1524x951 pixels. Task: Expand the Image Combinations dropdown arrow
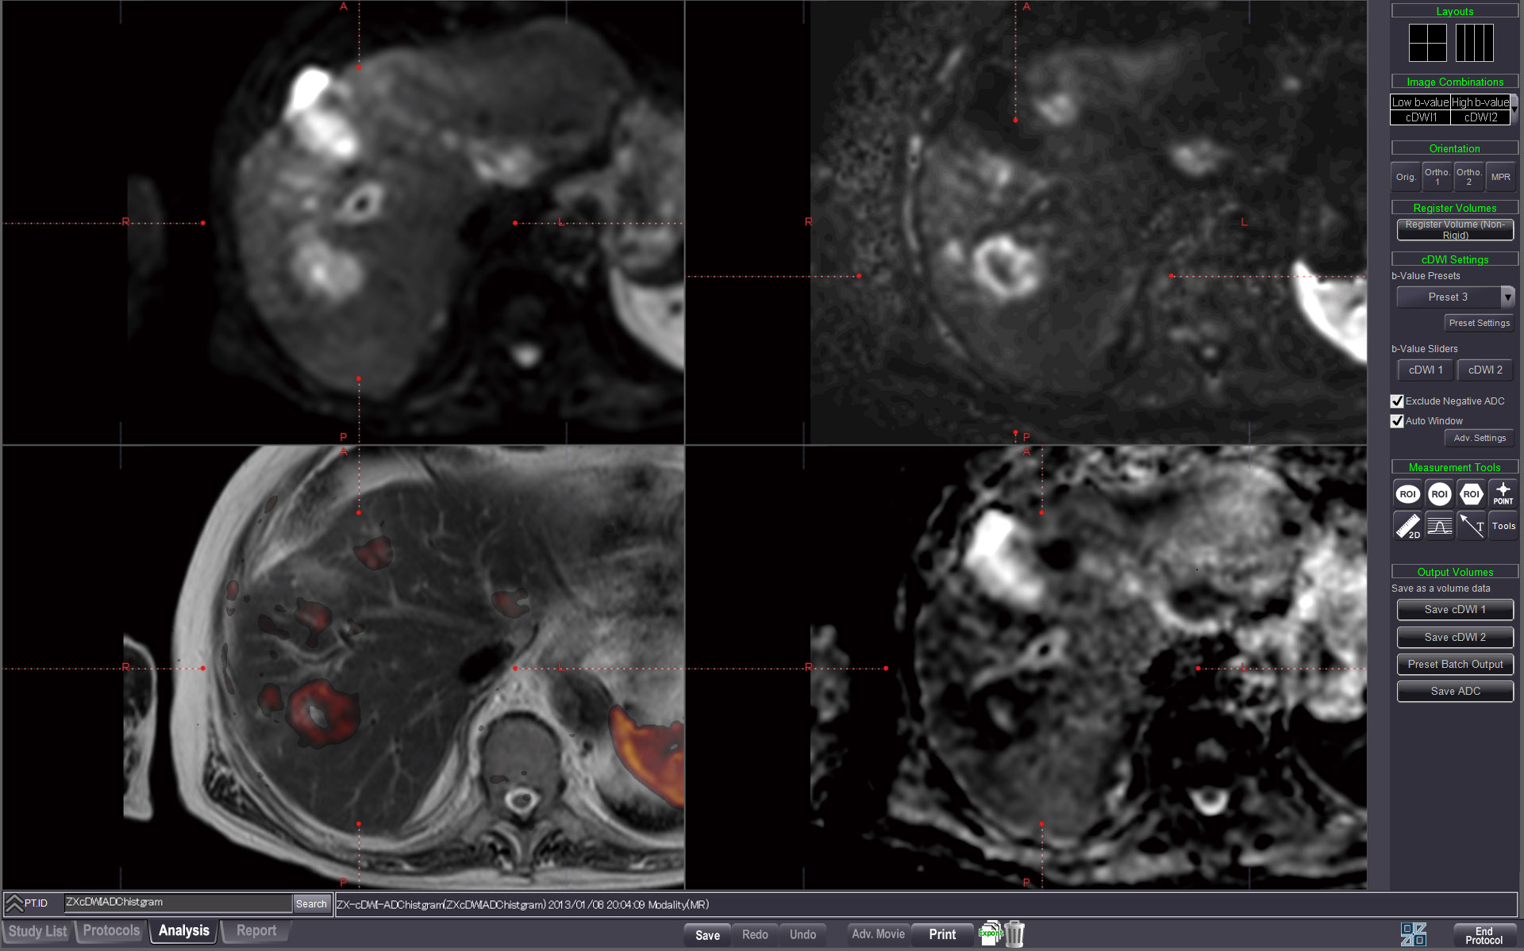pos(1514,109)
